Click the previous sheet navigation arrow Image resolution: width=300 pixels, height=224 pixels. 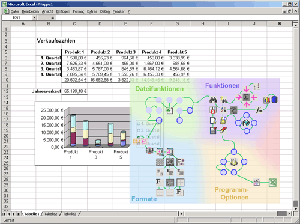coord(9,214)
